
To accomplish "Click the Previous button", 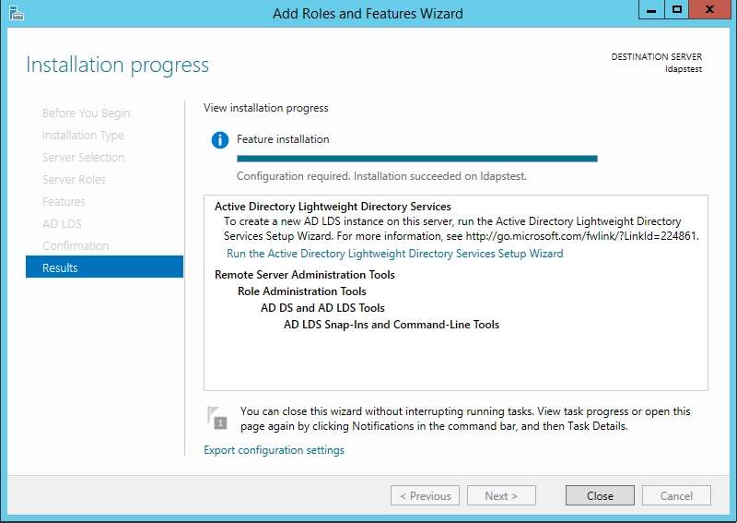I will point(425,495).
